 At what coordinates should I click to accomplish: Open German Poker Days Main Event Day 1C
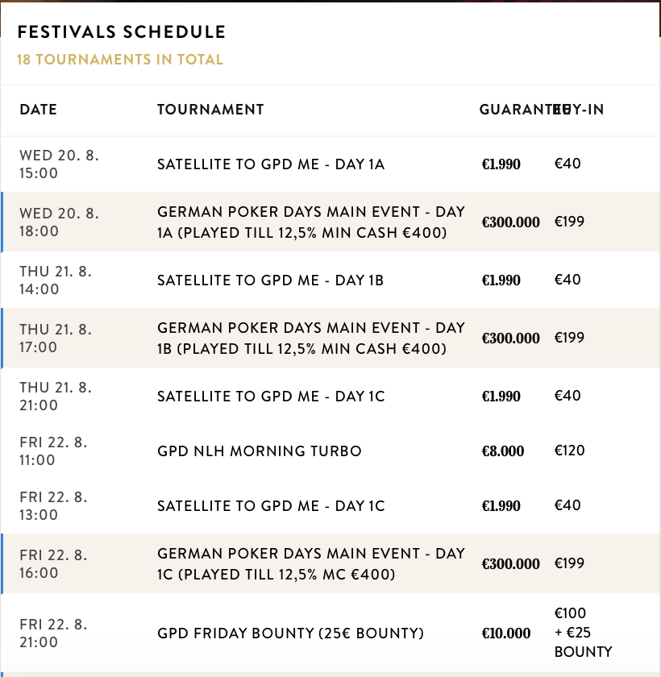(x=311, y=563)
